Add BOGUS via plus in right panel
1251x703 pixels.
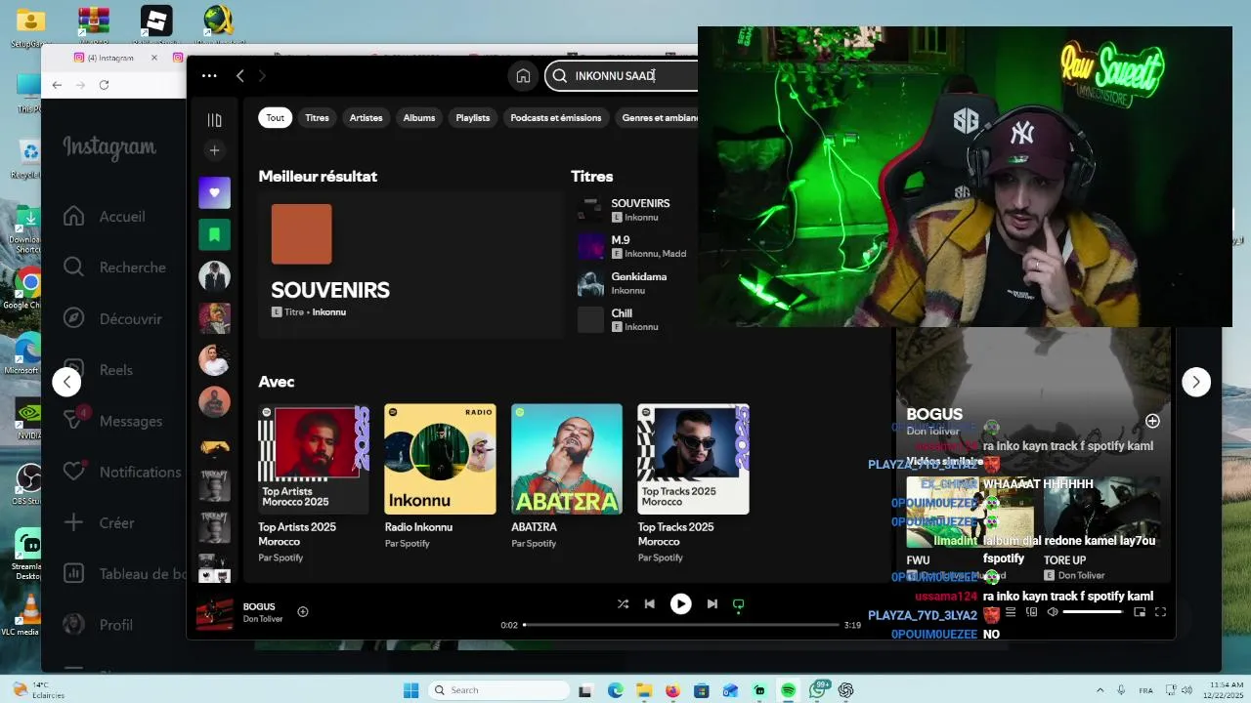point(1152,421)
